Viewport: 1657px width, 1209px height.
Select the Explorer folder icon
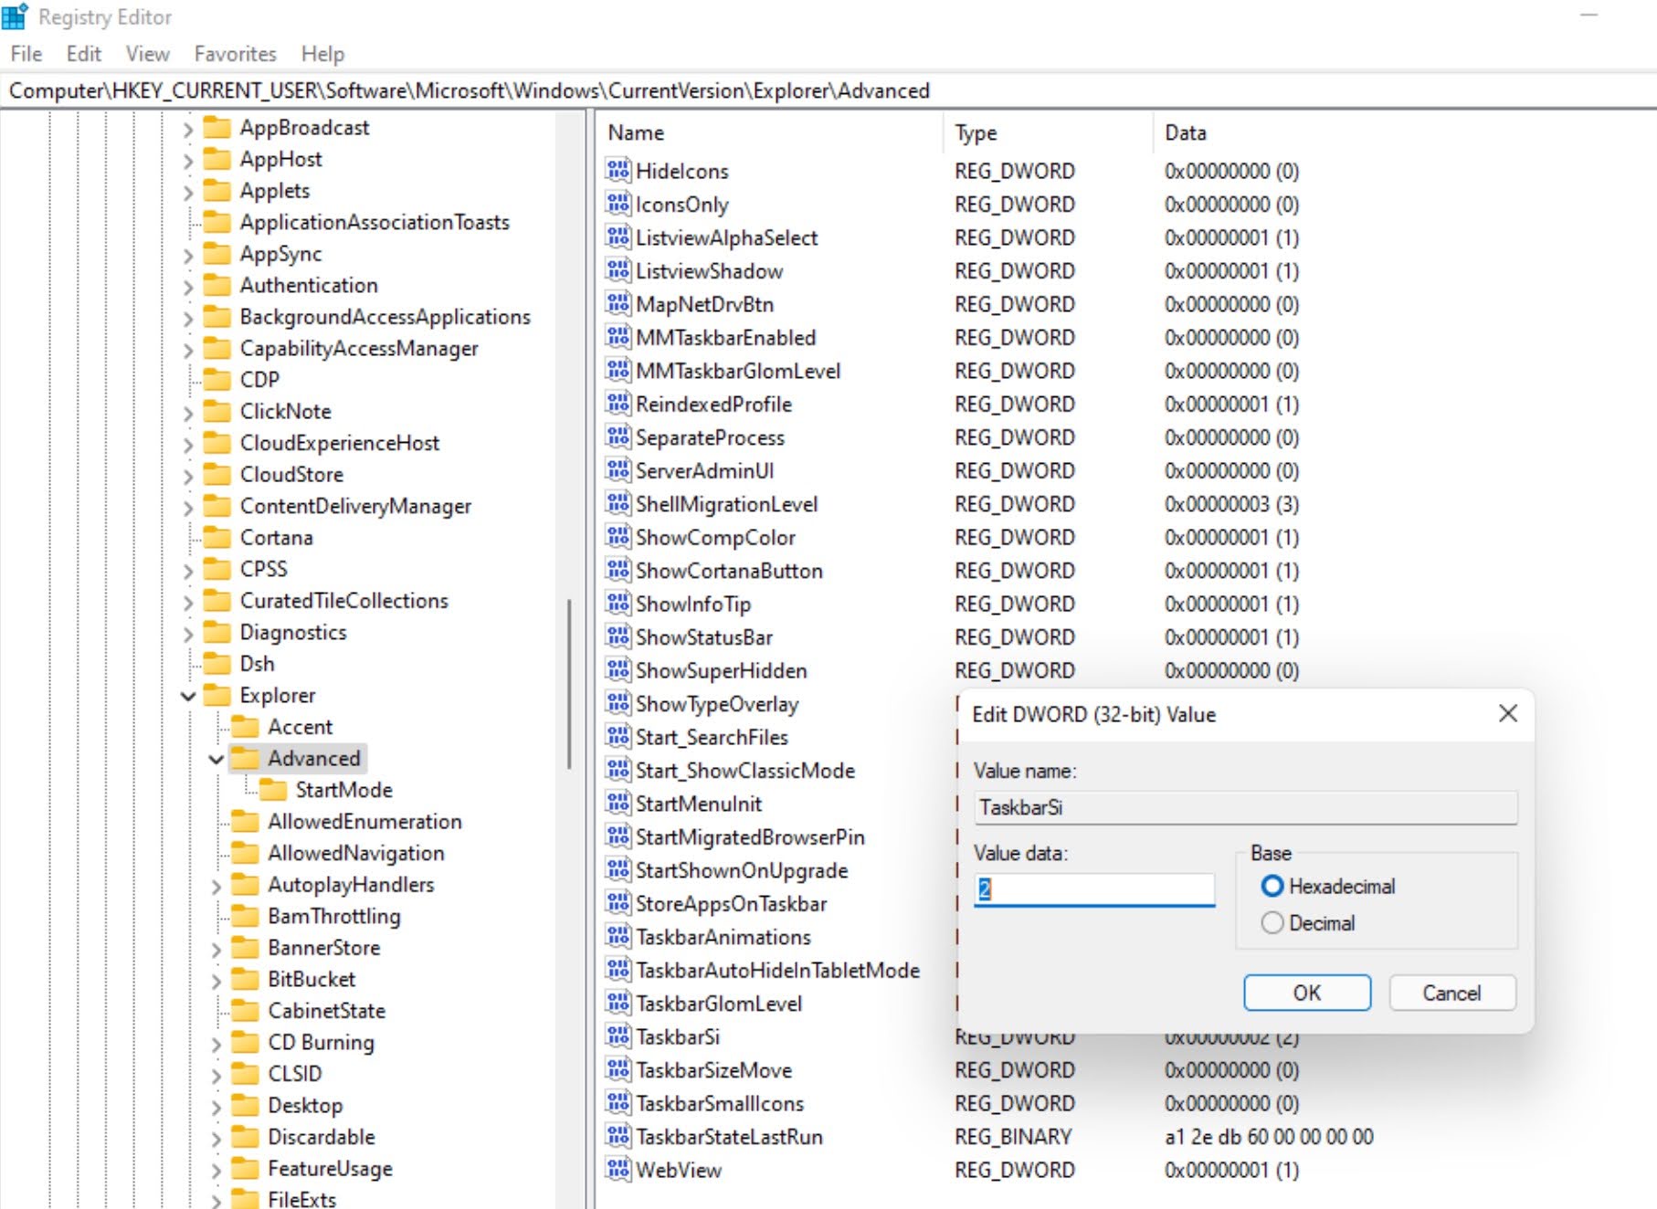tap(217, 695)
